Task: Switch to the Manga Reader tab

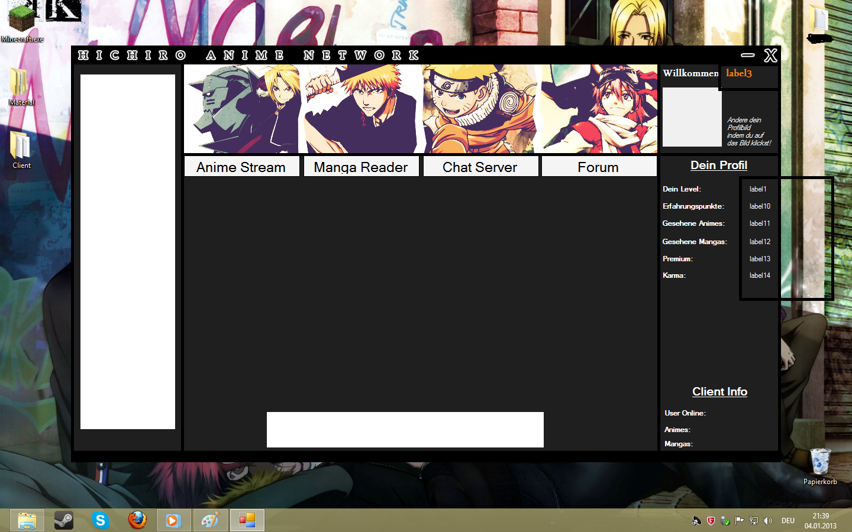Action: (361, 167)
